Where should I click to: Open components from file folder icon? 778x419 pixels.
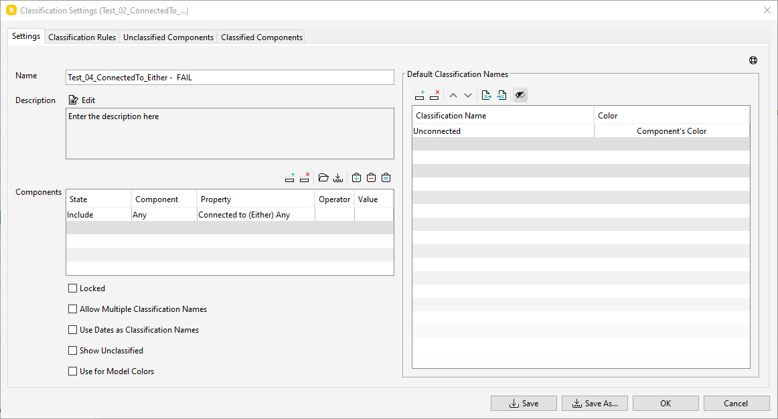click(323, 177)
